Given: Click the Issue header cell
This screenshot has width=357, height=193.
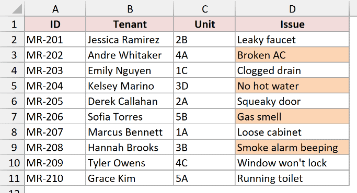Looking at the screenshot, I should pyautogui.click(x=292, y=24).
